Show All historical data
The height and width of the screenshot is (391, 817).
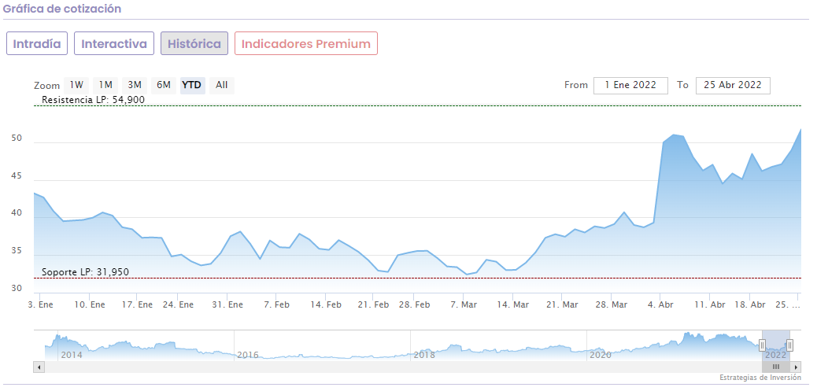(222, 85)
